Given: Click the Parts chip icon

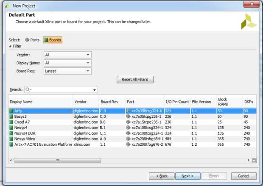Looking at the screenshot, I should pos(27,40).
